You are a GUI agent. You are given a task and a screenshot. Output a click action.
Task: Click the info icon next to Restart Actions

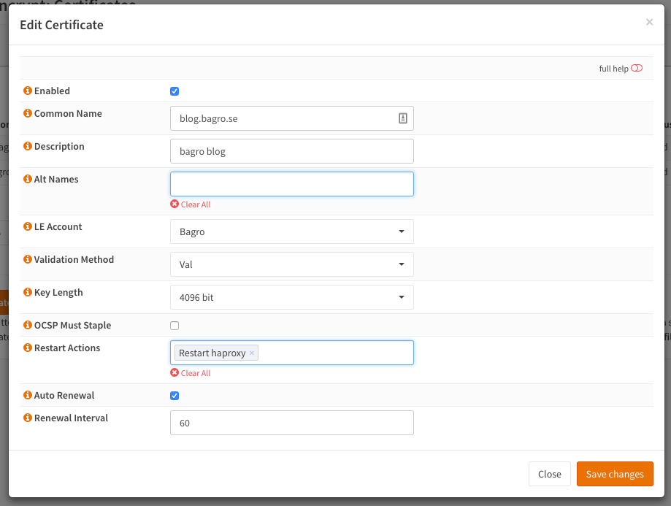click(28, 348)
